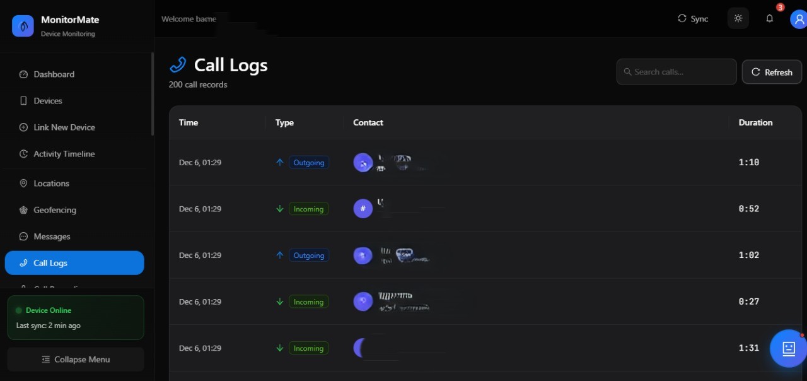The image size is (807, 381).
Task: Click inside the Search calls field
Action: pyautogui.click(x=676, y=71)
